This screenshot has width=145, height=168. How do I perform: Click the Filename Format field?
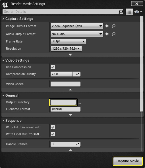pos(65,109)
